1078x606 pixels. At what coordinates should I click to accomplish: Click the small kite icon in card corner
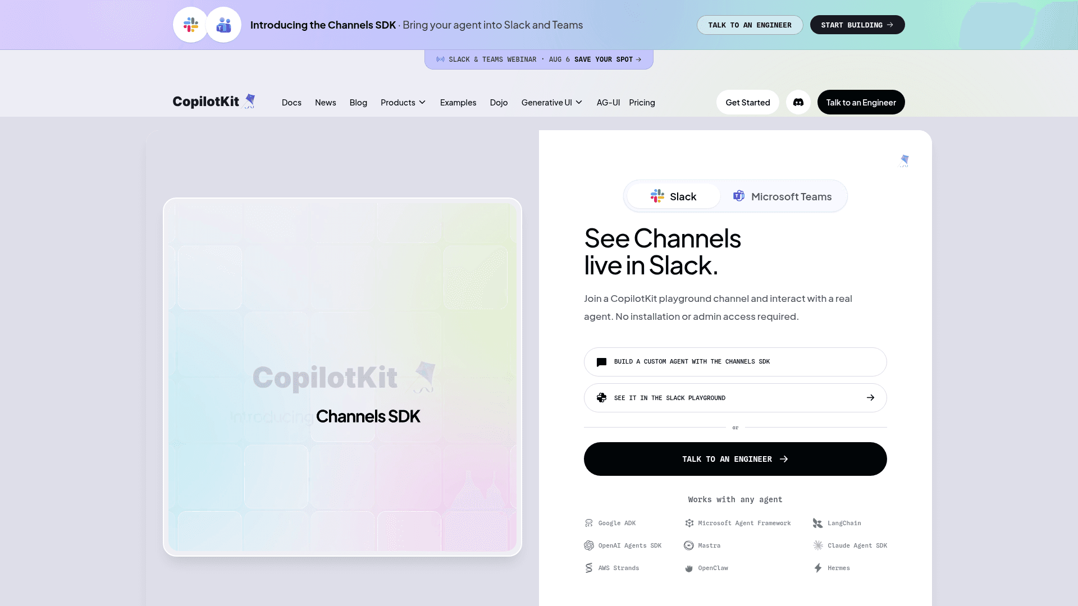pos(904,161)
